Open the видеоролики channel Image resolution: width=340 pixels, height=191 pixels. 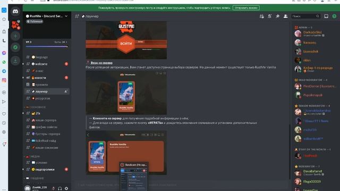47,169
